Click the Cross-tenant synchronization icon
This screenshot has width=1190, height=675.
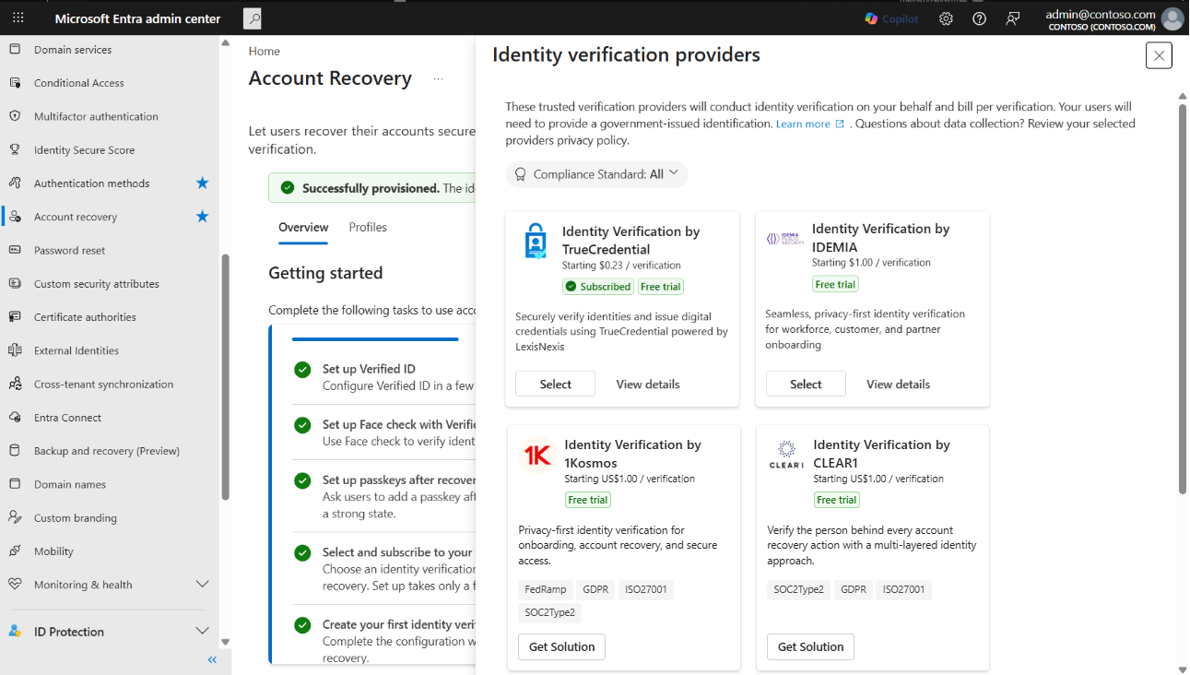click(15, 384)
